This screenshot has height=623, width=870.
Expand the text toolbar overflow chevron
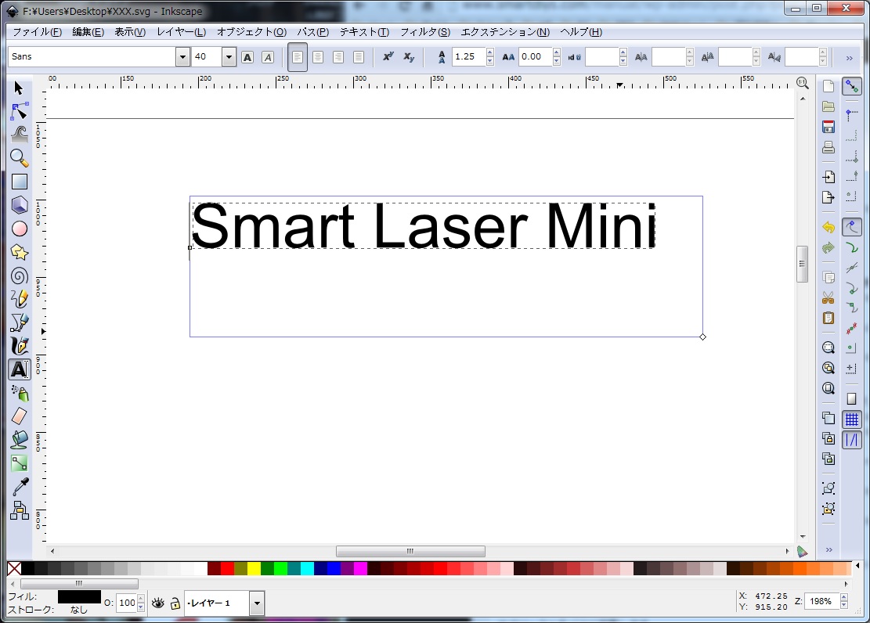tap(849, 58)
